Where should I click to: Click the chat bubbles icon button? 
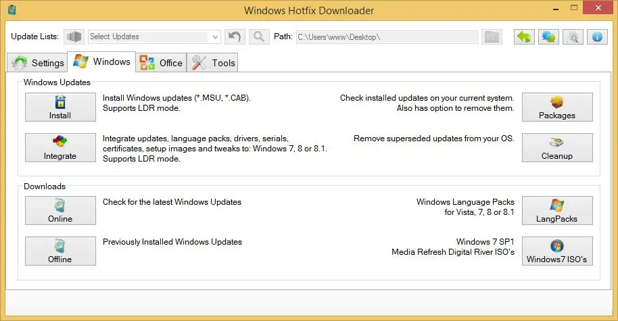tap(548, 37)
